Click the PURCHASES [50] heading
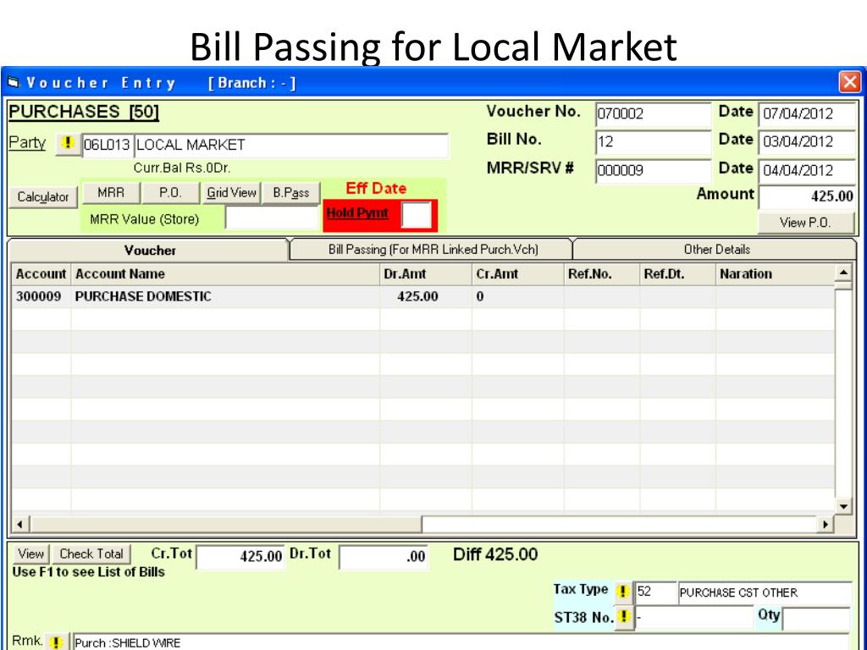Image resolution: width=867 pixels, height=650 pixels. [84, 113]
